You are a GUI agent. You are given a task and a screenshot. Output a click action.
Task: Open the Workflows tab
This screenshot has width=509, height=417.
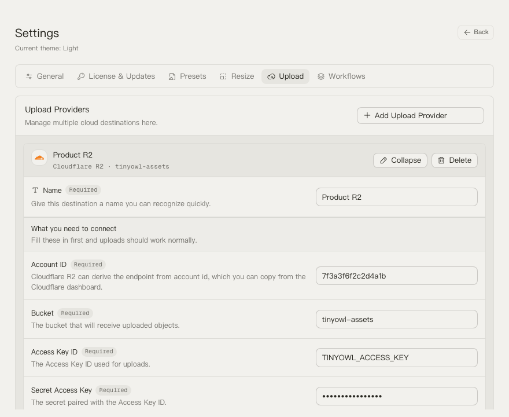point(341,76)
